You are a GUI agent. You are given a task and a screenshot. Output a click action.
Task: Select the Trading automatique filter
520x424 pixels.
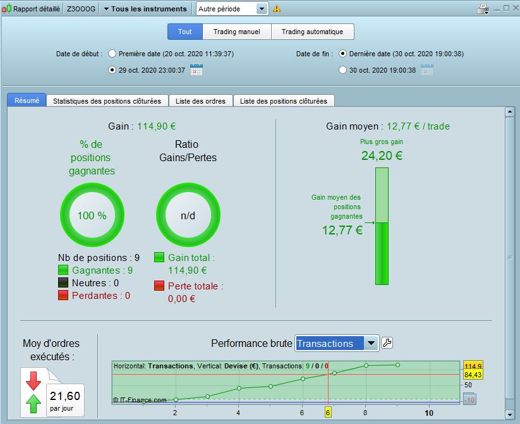coord(312,32)
